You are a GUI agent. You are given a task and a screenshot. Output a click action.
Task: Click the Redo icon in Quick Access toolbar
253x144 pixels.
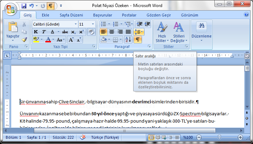pos(43,6)
